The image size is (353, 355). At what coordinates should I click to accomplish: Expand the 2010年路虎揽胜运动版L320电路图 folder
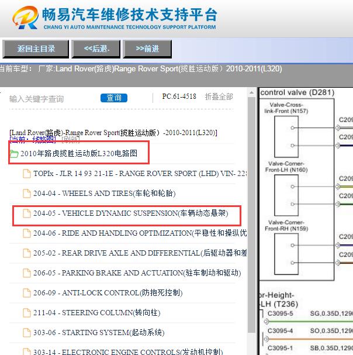79,153
